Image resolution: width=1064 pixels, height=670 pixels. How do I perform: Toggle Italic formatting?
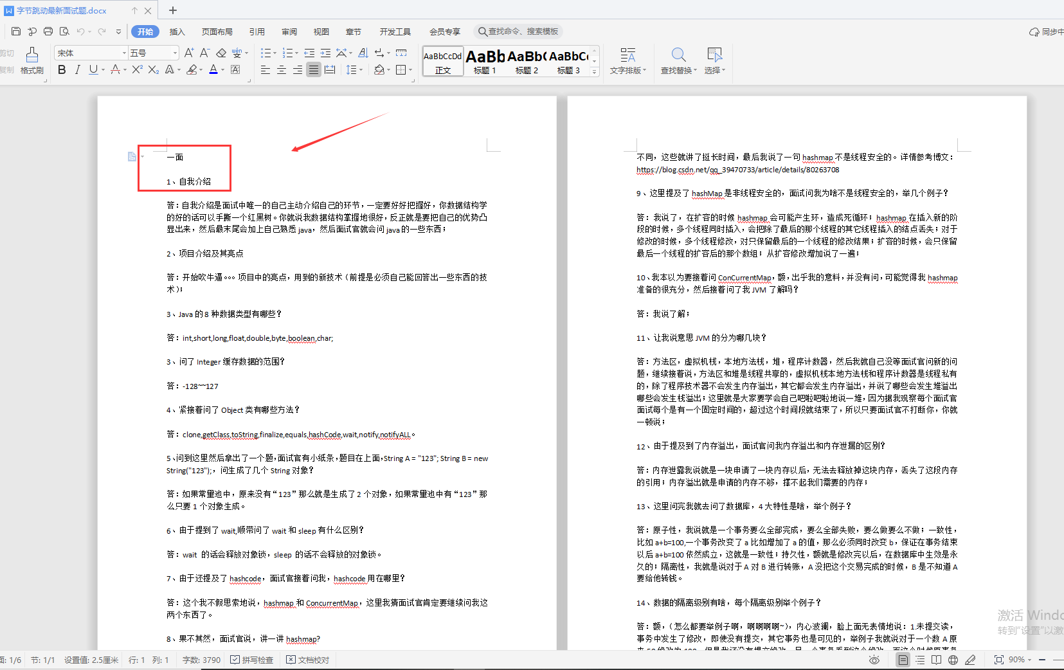pos(78,69)
